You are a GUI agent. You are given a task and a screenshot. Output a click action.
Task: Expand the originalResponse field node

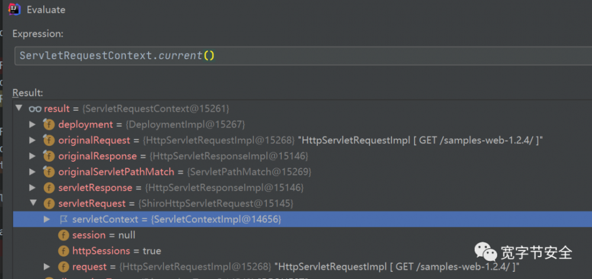tap(33, 156)
